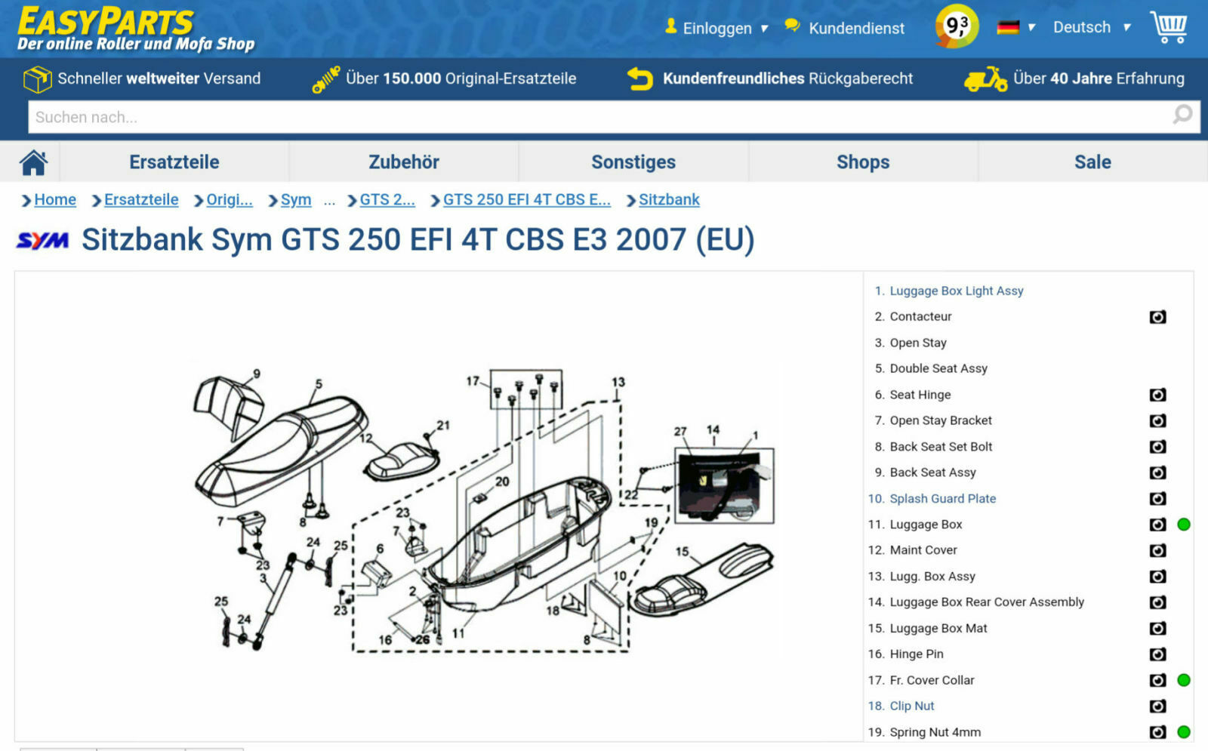
Task: Select the home icon in navigation bar
Action: (x=31, y=161)
